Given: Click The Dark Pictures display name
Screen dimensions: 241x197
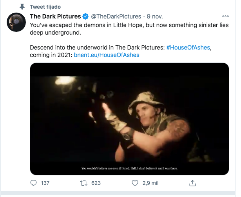Looking at the screenshot, I should 55,17.
